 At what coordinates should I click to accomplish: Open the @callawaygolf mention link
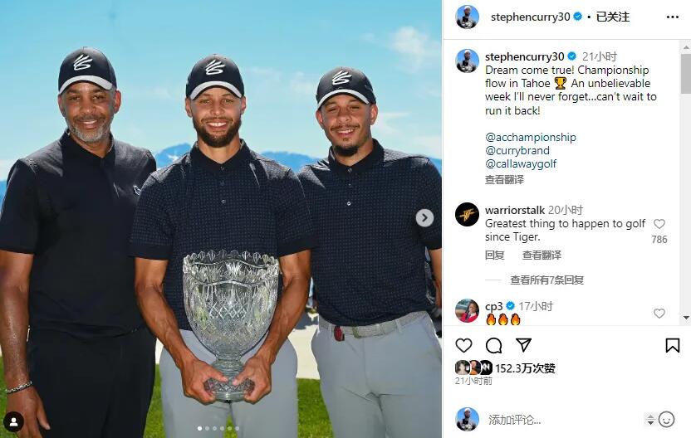point(521,163)
